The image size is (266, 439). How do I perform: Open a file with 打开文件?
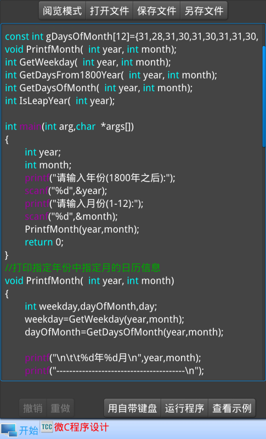[x=109, y=10]
